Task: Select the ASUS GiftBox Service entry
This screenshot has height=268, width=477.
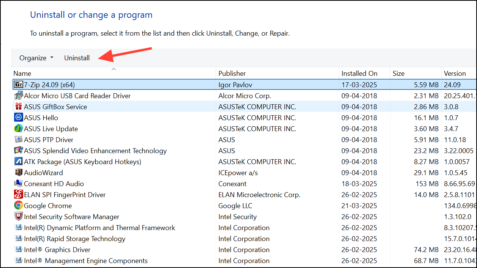Action: click(x=244, y=107)
